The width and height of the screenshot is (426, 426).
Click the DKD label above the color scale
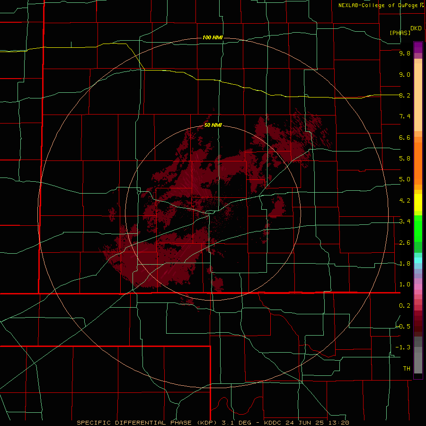click(416, 28)
